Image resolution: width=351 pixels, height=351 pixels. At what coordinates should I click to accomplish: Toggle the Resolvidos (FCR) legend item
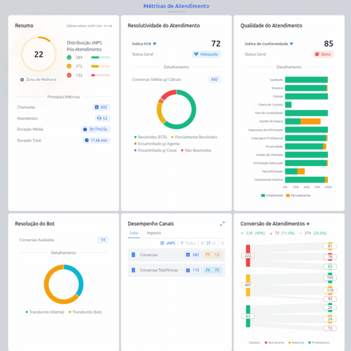[x=152, y=137]
